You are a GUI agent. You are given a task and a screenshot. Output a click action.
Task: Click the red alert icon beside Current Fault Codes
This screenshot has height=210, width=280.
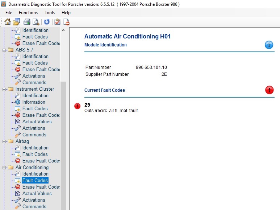269,90
